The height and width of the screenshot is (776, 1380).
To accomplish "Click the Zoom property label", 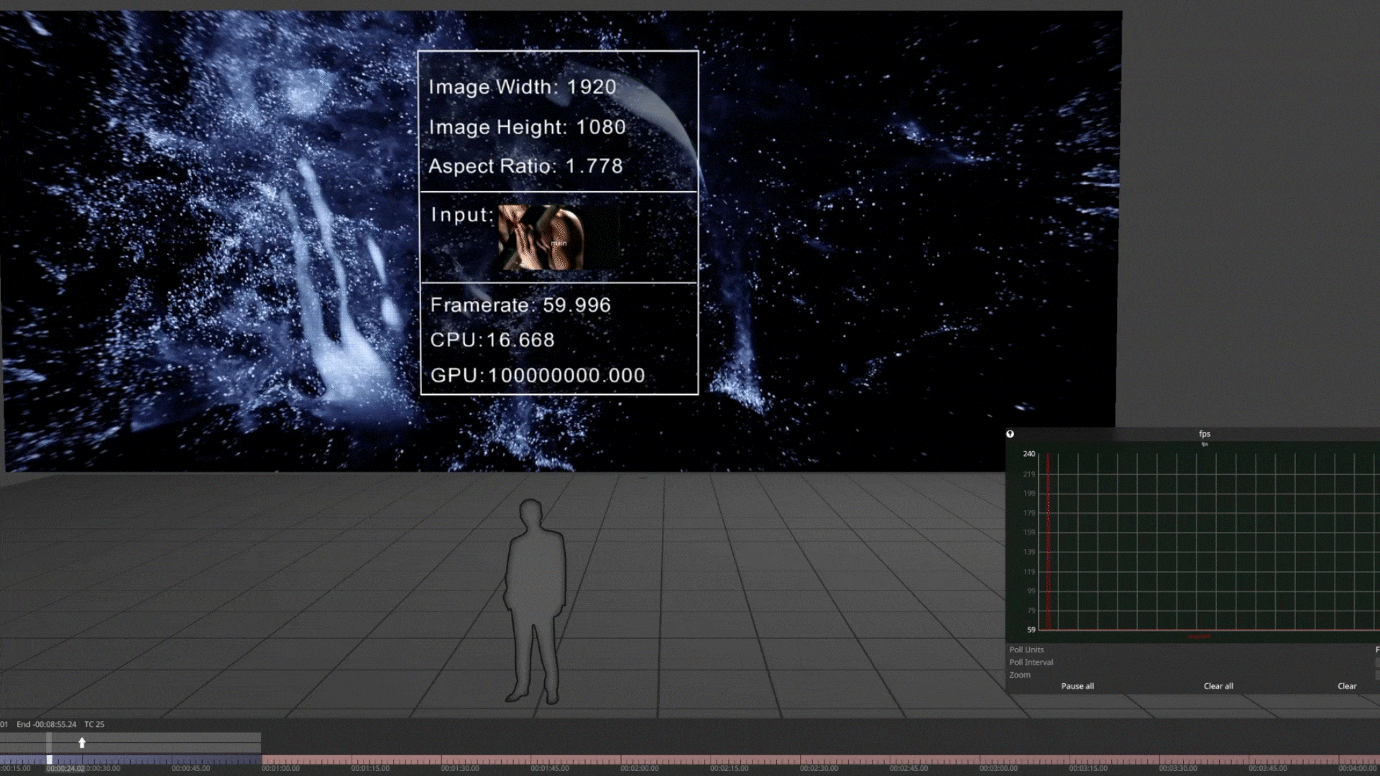I will pyautogui.click(x=1019, y=675).
